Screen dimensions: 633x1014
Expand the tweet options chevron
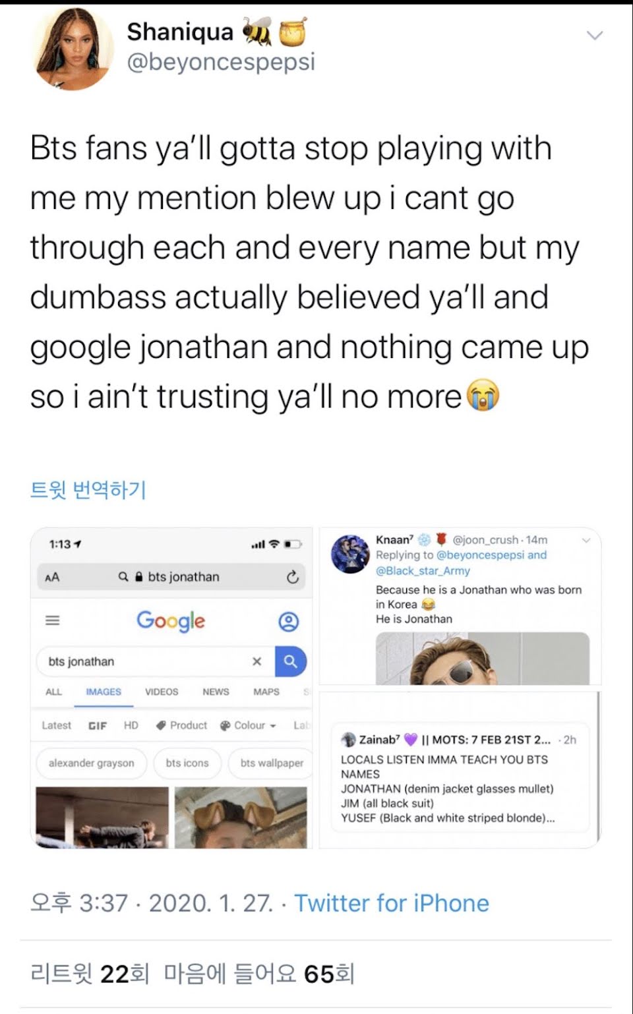[x=595, y=35]
